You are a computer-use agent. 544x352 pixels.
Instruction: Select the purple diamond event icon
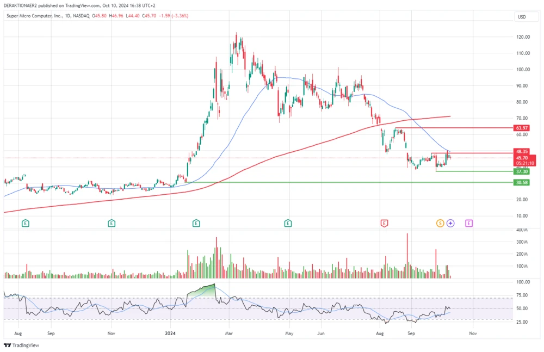[x=450, y=223]
